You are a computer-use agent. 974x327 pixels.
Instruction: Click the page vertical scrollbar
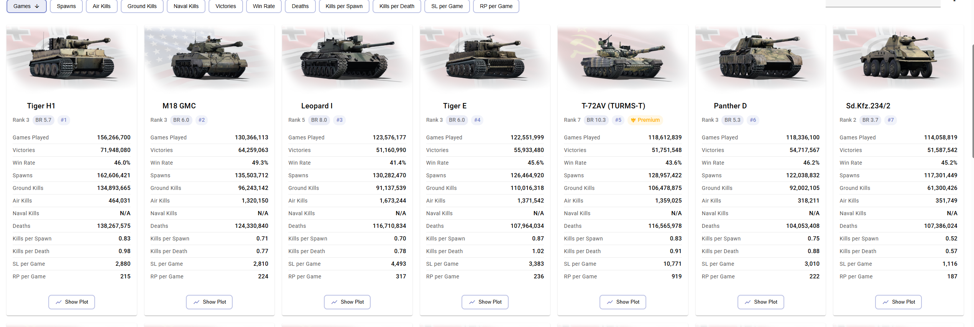(972, 101)
